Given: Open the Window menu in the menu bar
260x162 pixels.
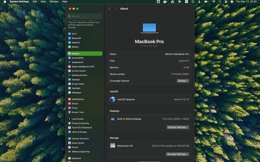Looking at the screenshot, I should coord(54,2).
